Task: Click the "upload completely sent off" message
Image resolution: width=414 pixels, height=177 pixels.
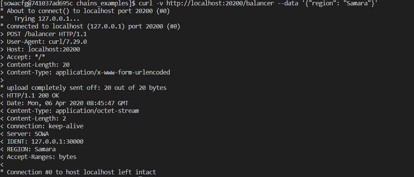Action: tap(87, 88)
